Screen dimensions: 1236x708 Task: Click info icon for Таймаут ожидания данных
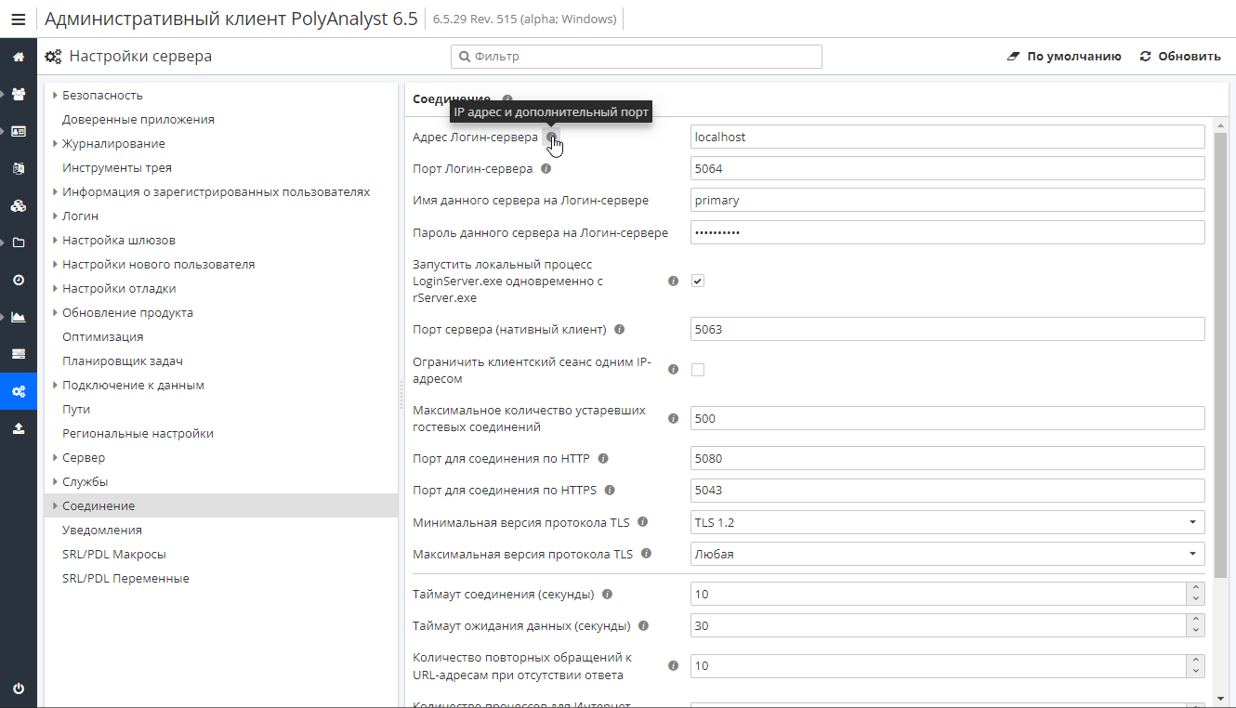coord(643,625)
